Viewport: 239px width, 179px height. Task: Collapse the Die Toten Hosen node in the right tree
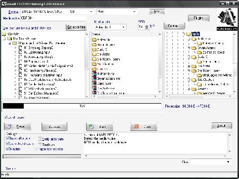coord(189,70)
